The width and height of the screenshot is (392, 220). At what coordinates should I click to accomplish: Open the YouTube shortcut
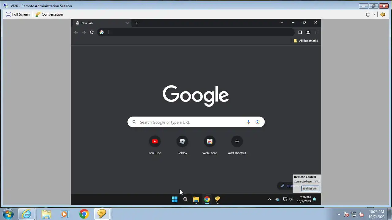tap(155, 145)
